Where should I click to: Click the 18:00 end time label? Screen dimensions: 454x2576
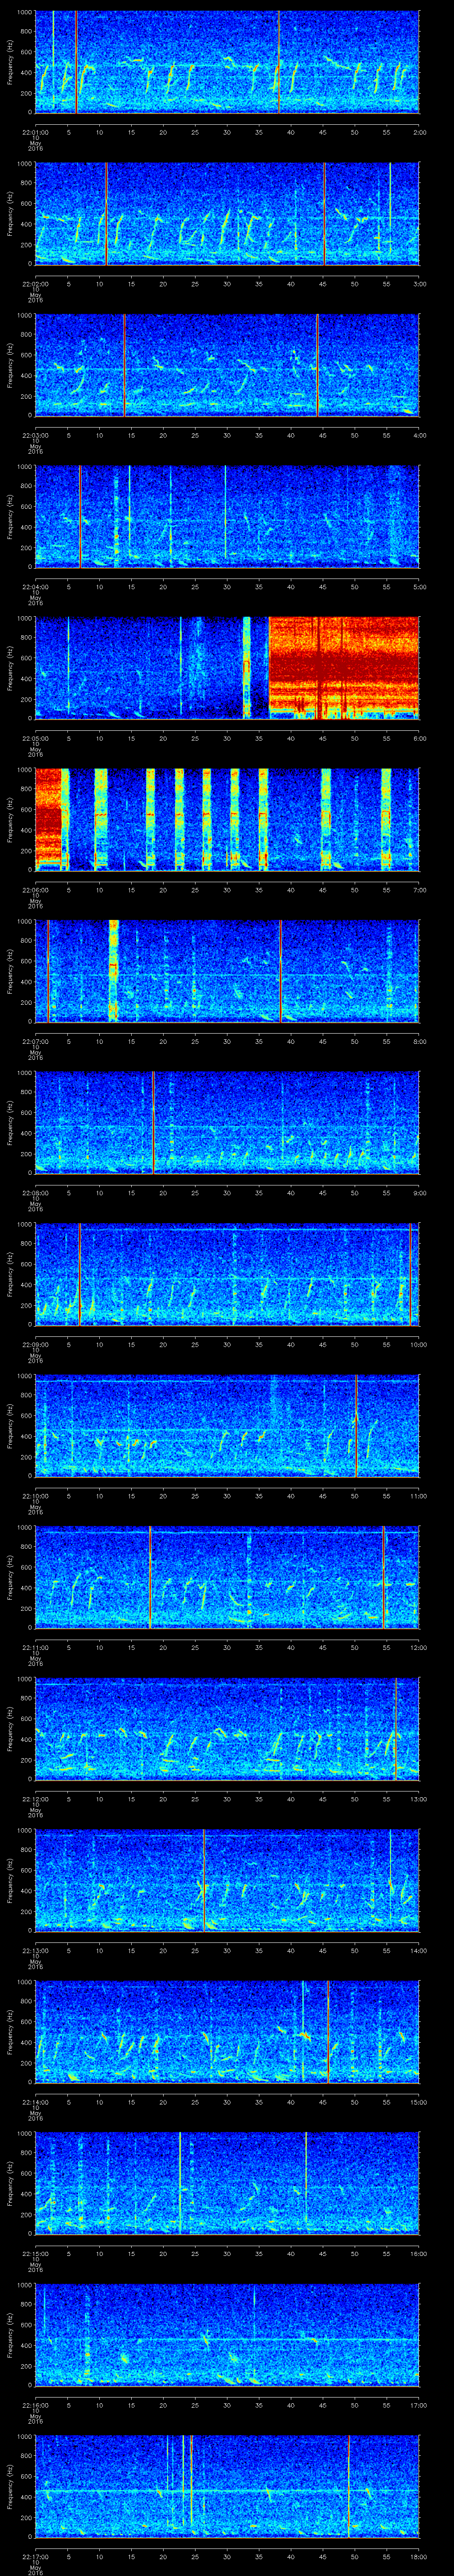tap(418, 2557)
